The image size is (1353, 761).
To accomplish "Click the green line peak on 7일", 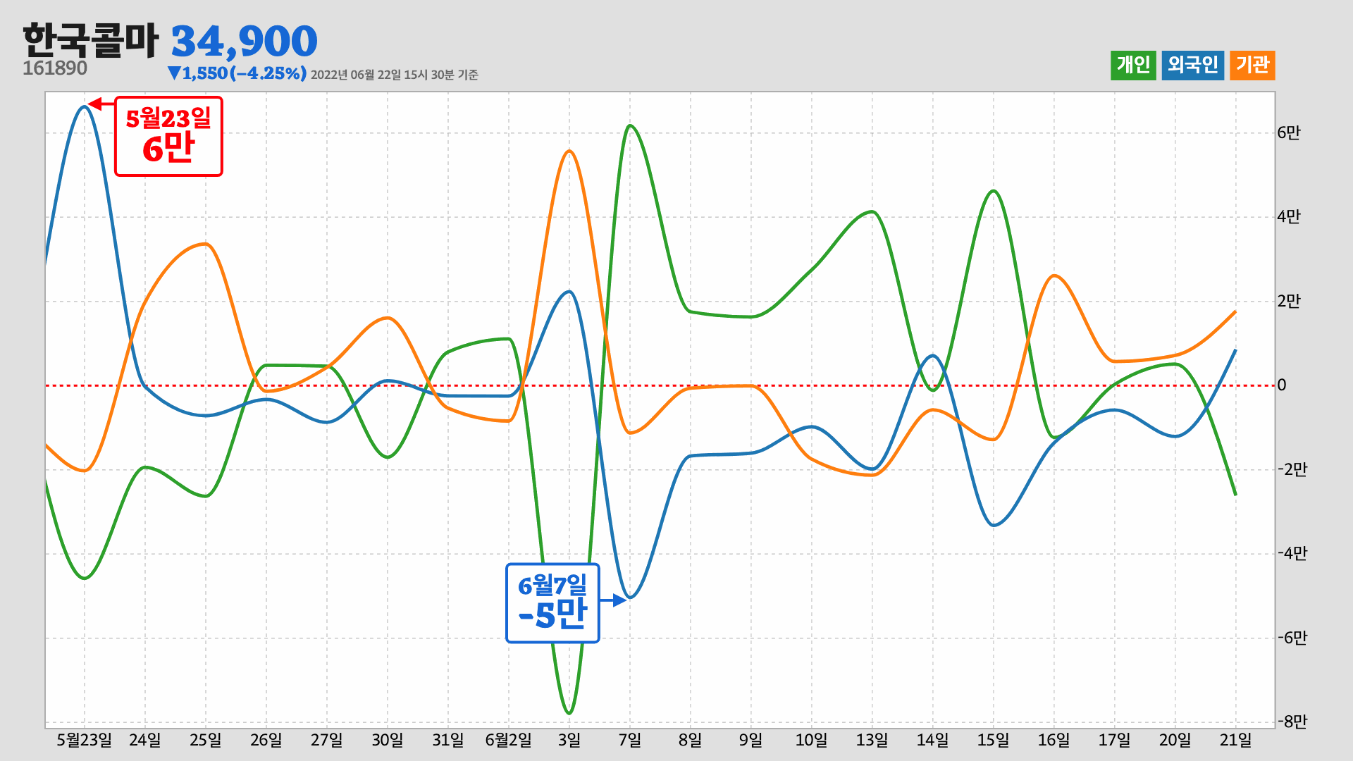I will pos(630,126).
